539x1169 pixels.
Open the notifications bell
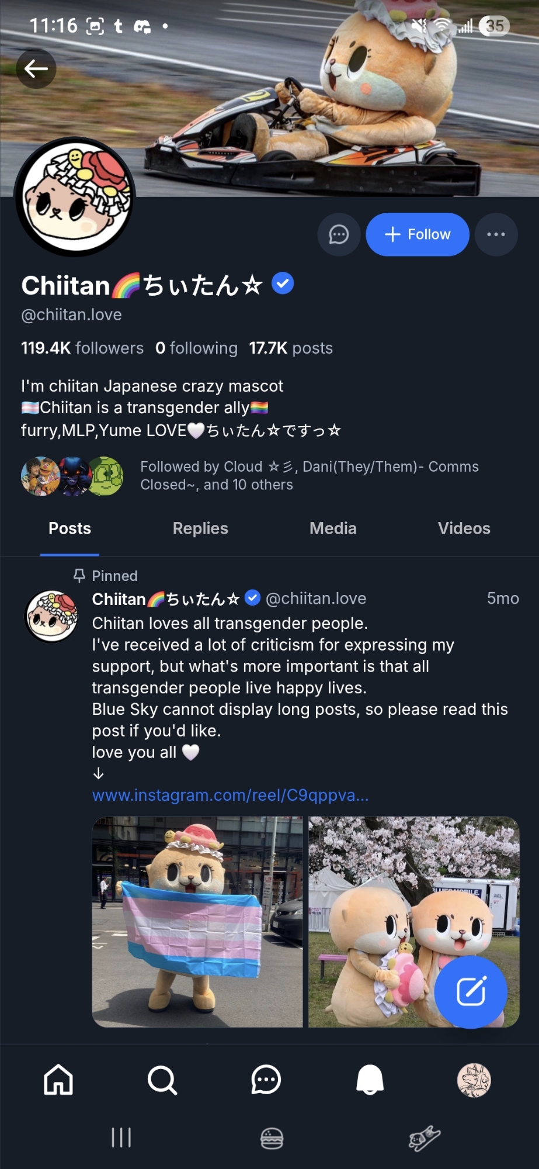[370, 1080]
